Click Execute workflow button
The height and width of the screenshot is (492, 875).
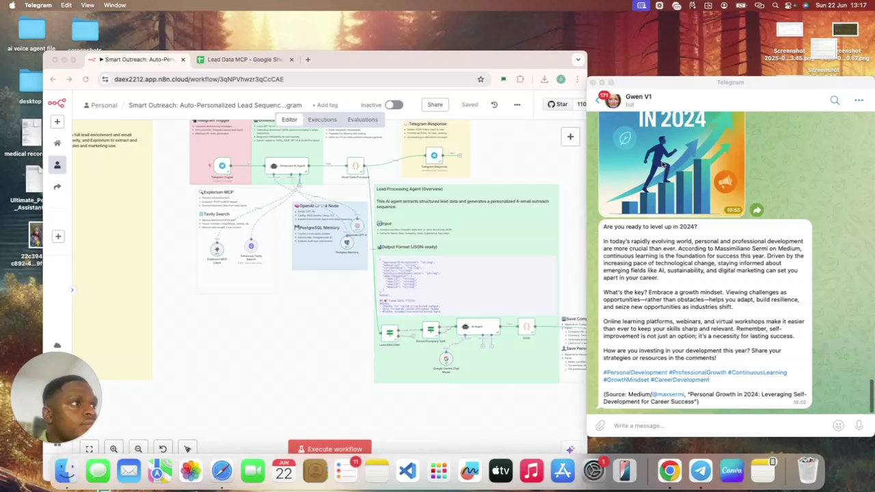329,448
